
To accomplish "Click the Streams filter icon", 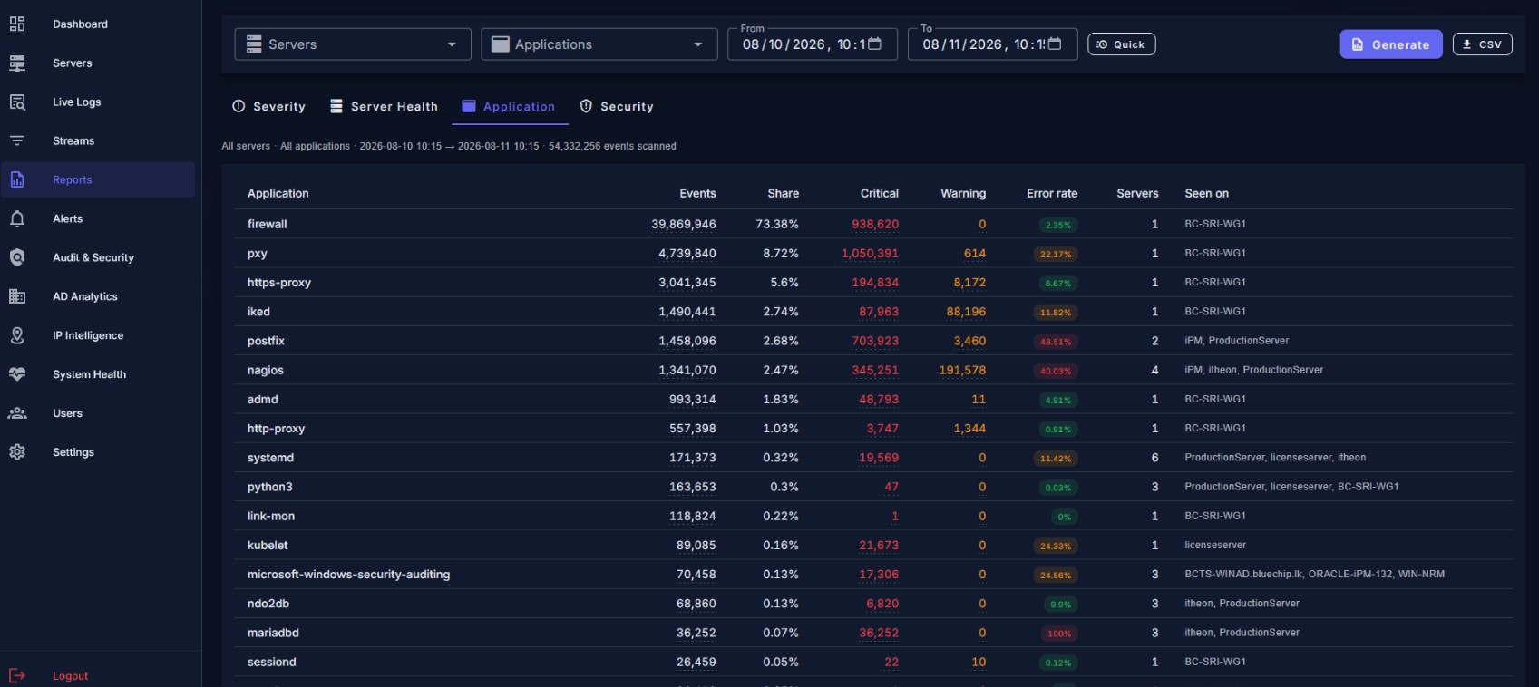I will click(17, 141).
